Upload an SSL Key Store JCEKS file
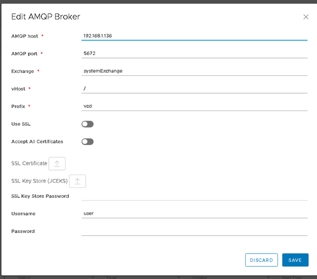Viewport: 317px width, 279px height. pos(77,181)
